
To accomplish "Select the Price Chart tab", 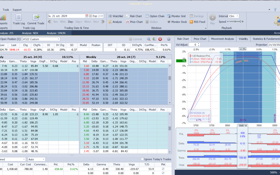I will (x=200, y=39).
